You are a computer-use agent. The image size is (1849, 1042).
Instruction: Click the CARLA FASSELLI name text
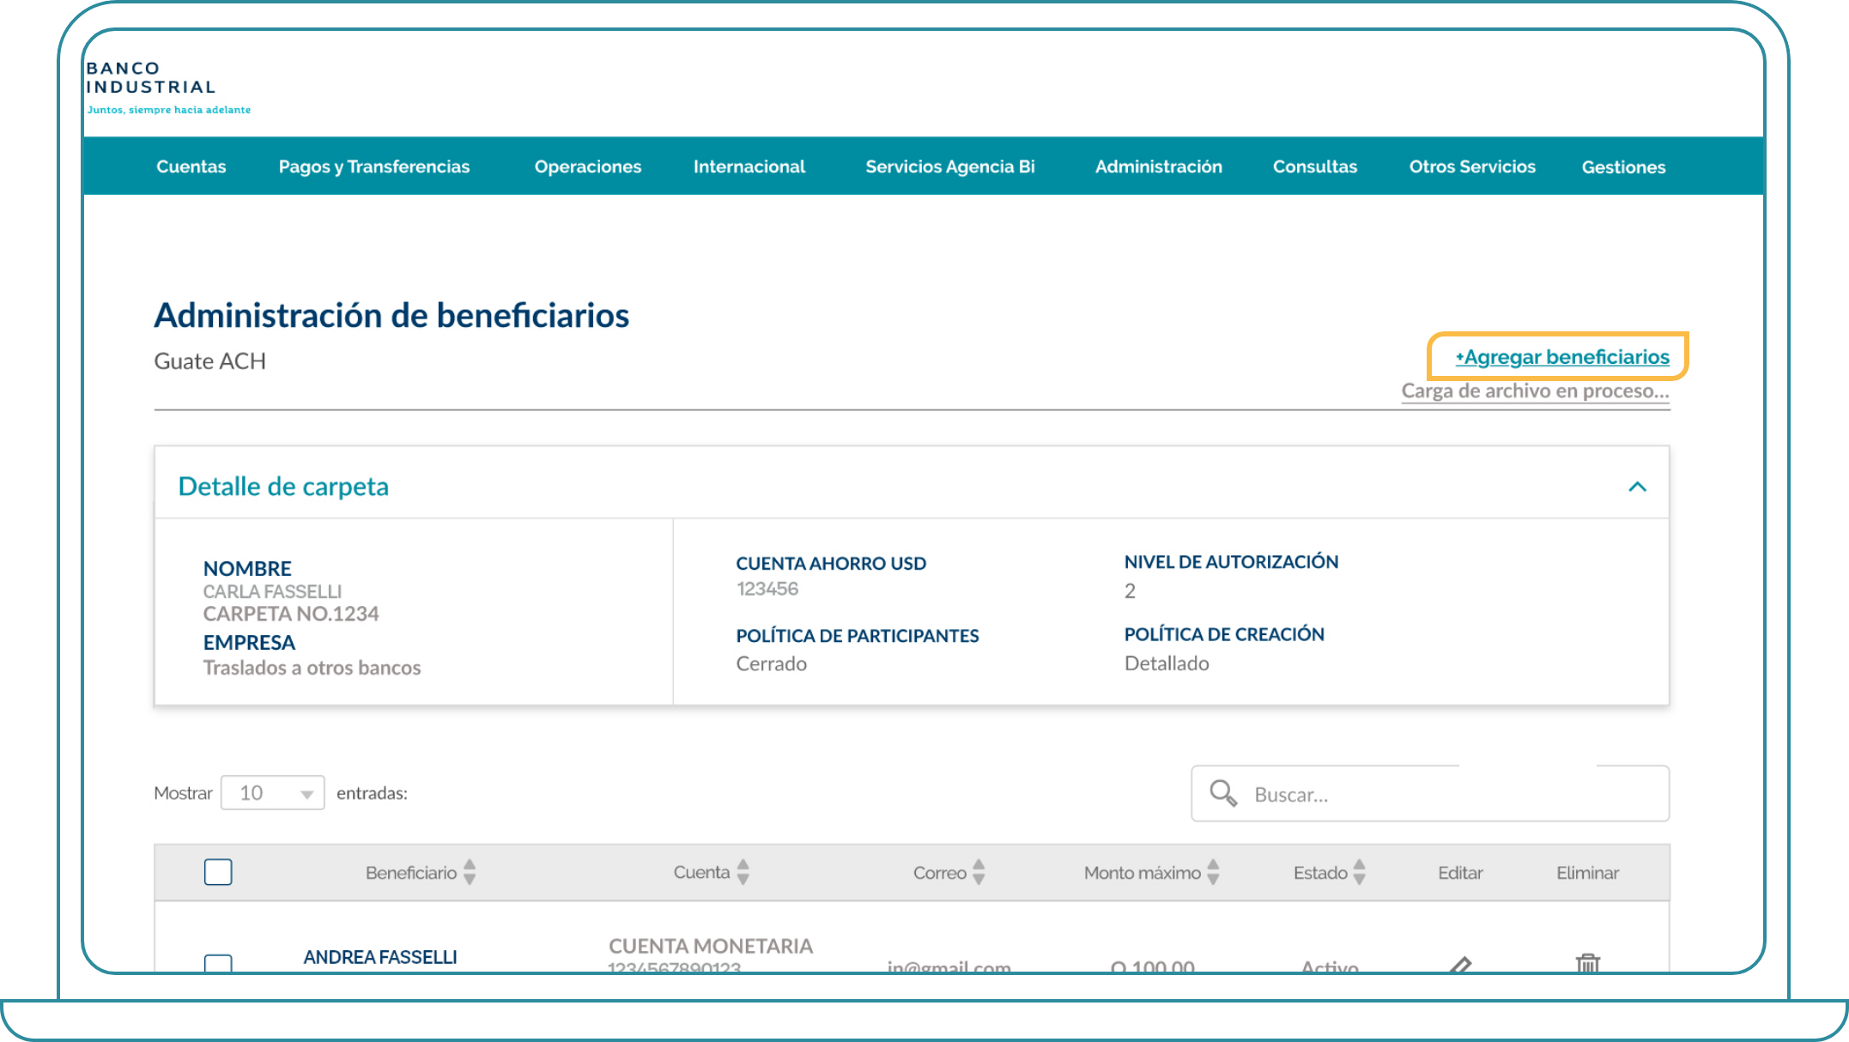(272, 591)
